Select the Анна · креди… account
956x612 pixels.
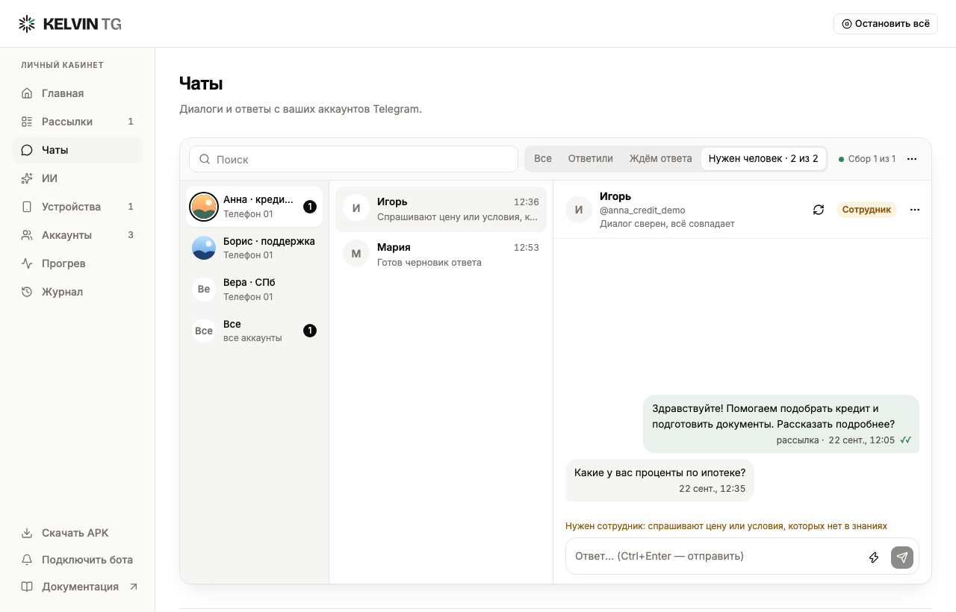coord(255,207)
